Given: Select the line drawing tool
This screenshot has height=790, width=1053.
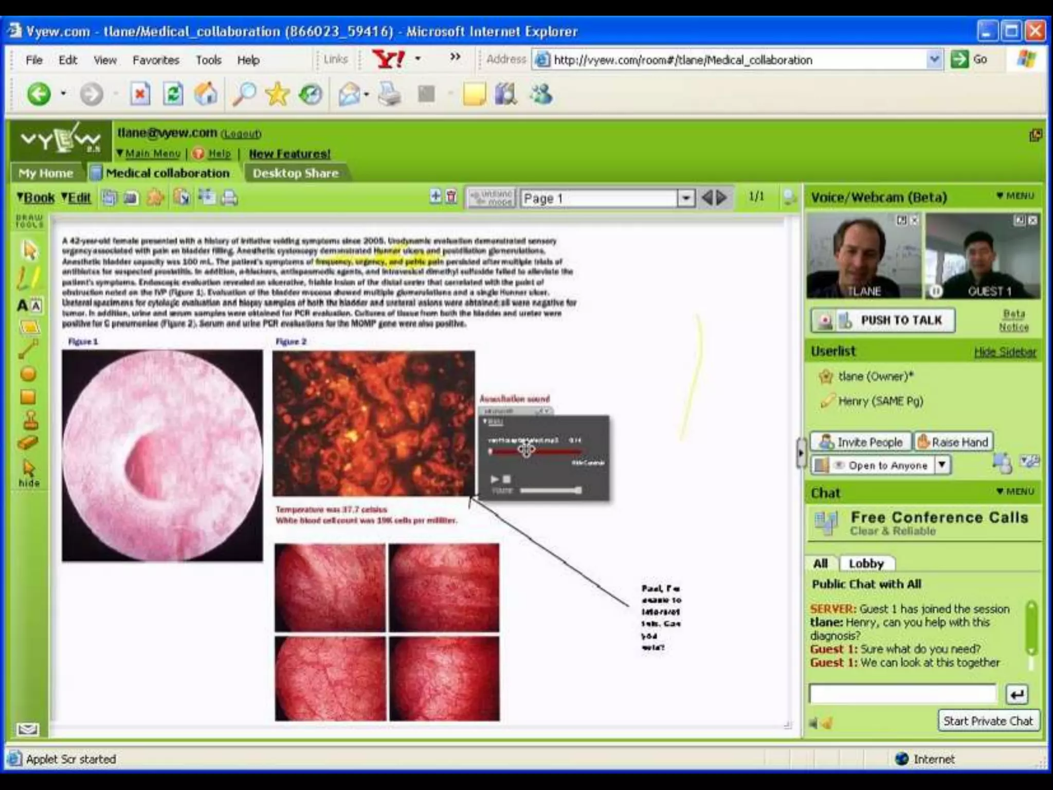Looking at the screenshot, I should click(28, 350).
